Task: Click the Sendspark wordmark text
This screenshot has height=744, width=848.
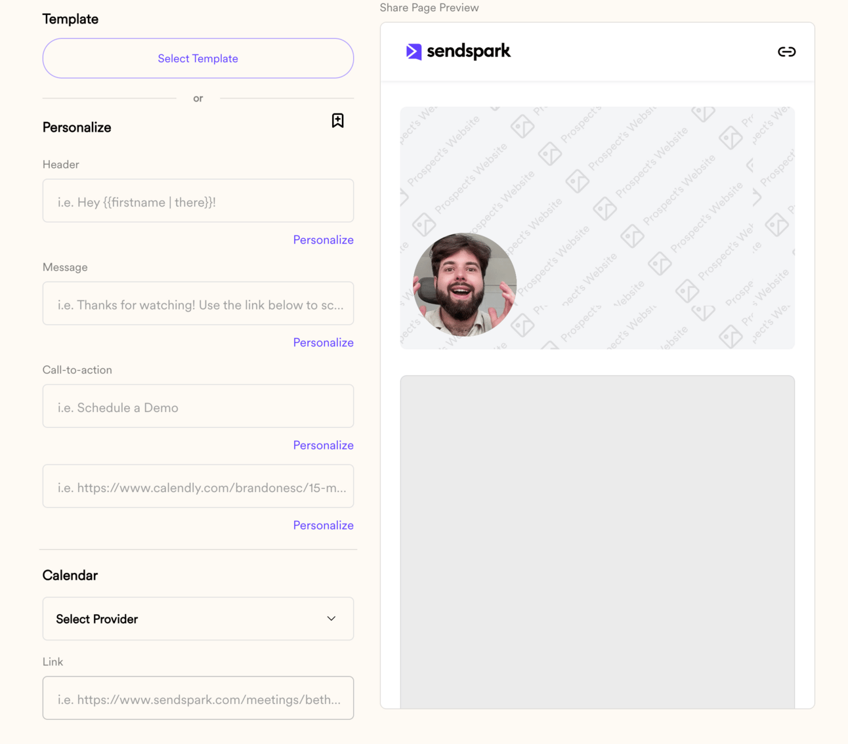Action: click(x=469, y=51)
